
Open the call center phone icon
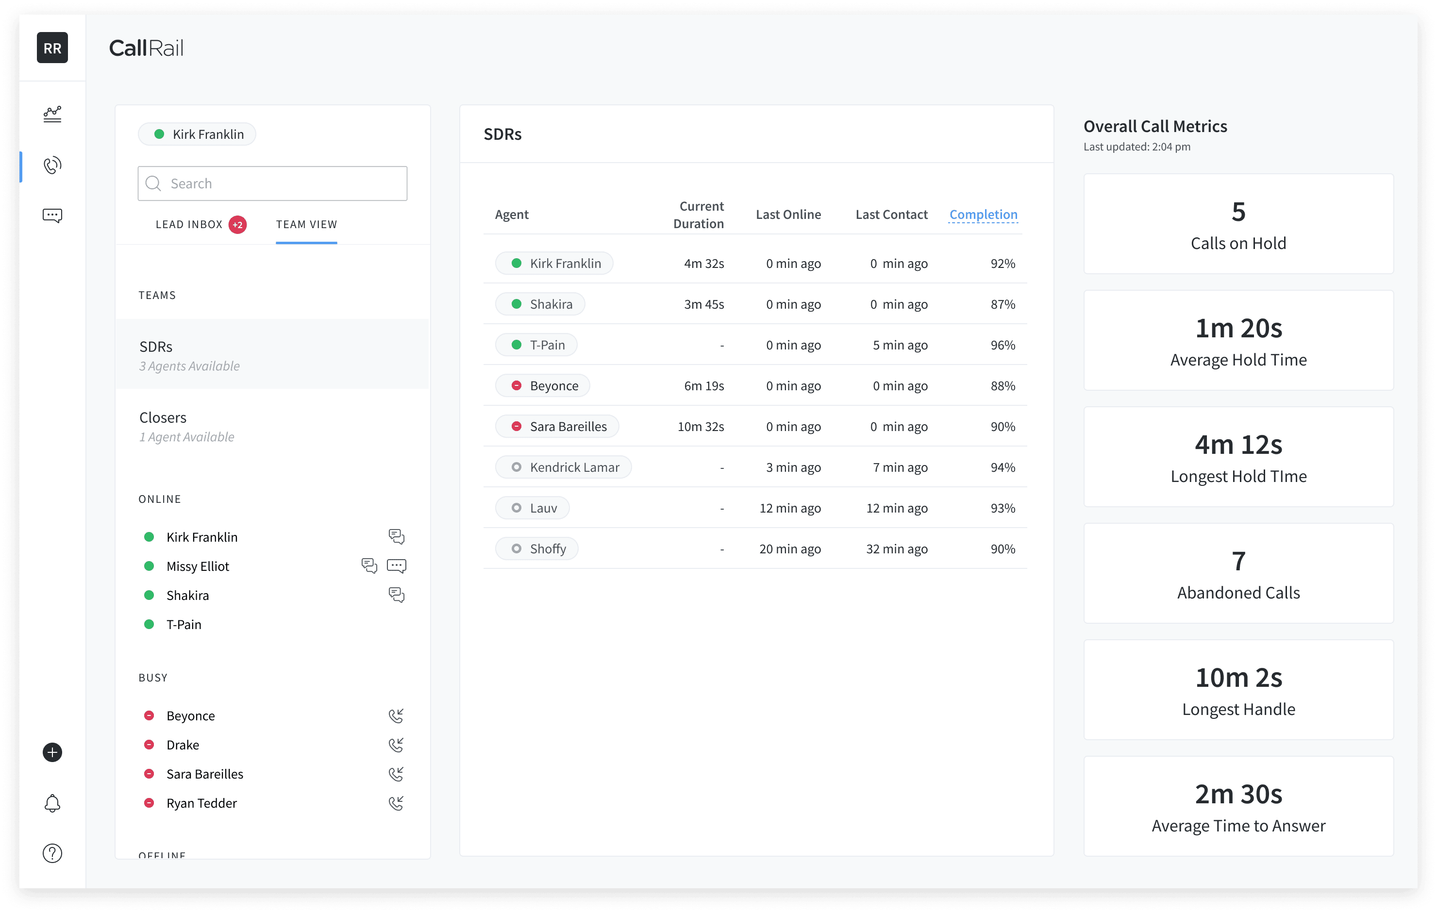52,166
